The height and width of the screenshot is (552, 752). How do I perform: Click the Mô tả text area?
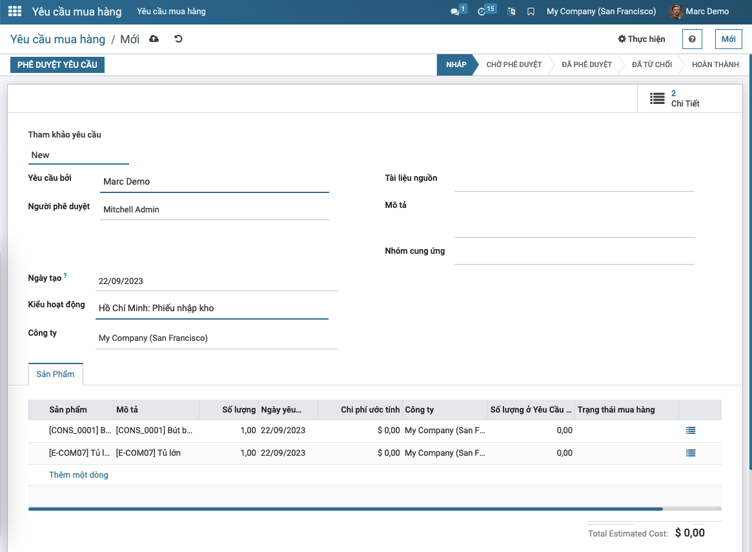click(x=574, y=218)
